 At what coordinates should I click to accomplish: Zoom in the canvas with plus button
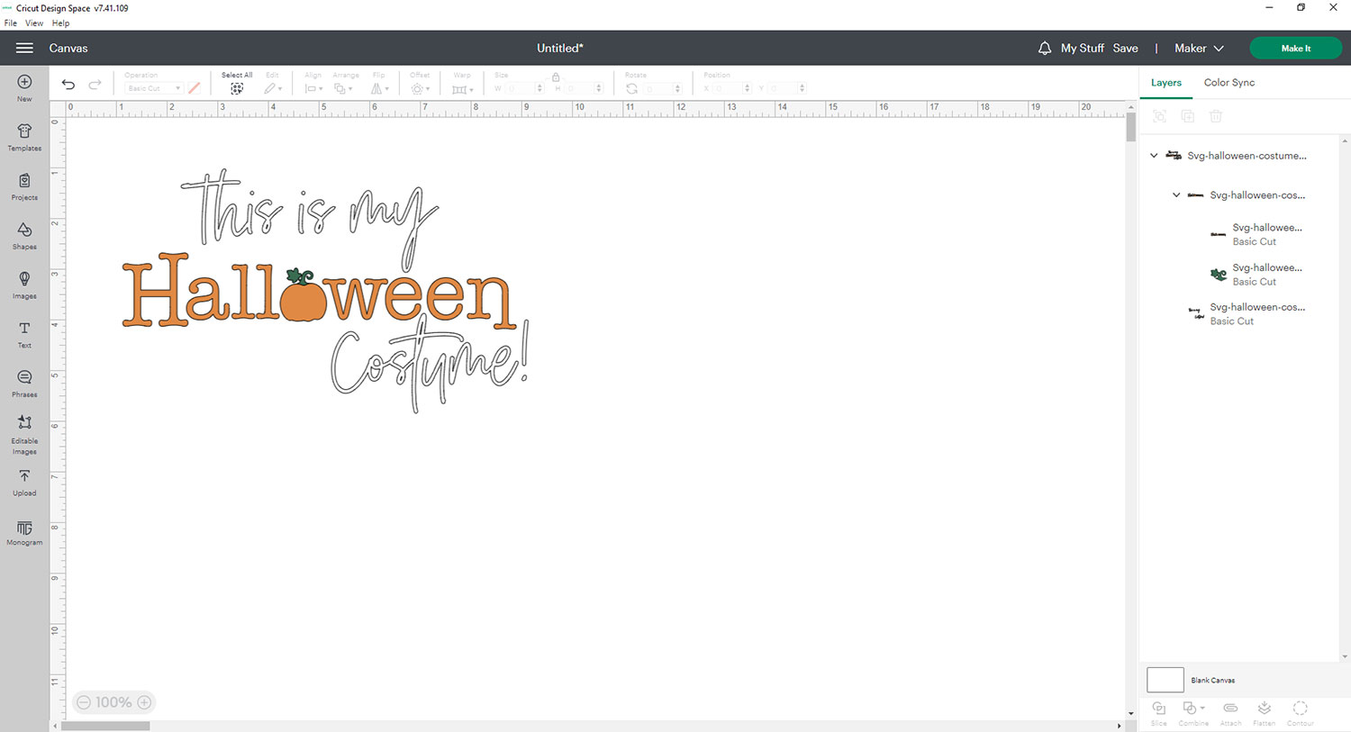(x=144, y=702)
